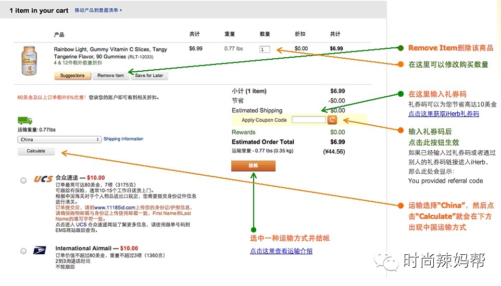Click the Estimated Order Total label
The height and width of the screenshot is (286, 501).
click(x=263, y=142)
